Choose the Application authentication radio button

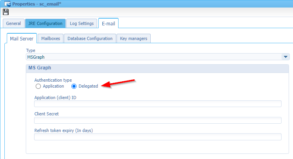pos(38,86)
